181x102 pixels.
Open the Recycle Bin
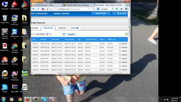pos(5,19)
